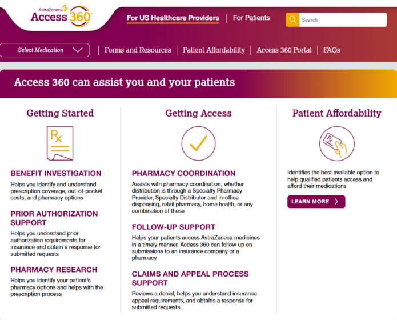This screenshot has width=397, height=320.
Task: Go to the Access 360 Portal
Action: coord(284,50)
